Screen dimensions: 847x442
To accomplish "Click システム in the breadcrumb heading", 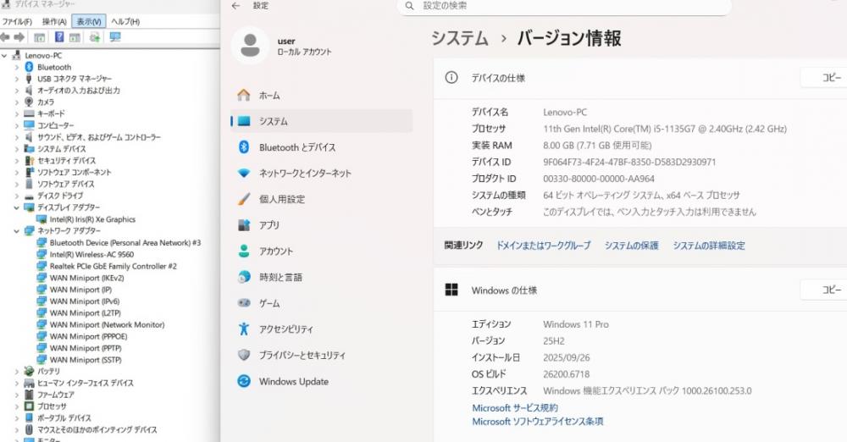I will point(460,38).
